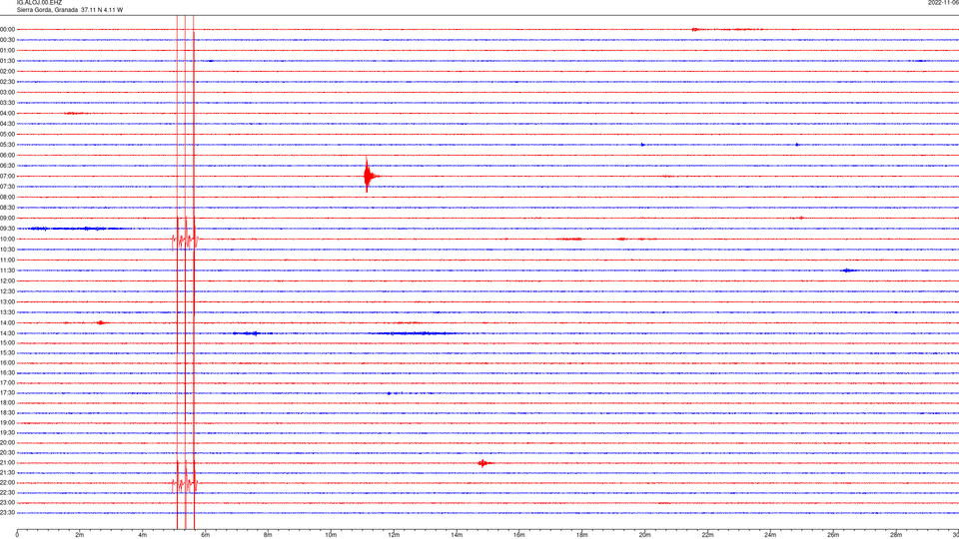Click the 12m tick label on time axis
This screenshot has height=539, width=959.
click(x=394, y=535)
